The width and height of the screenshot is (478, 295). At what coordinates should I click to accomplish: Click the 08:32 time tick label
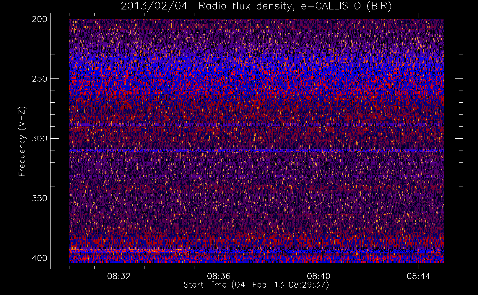(x=119, y=276)
